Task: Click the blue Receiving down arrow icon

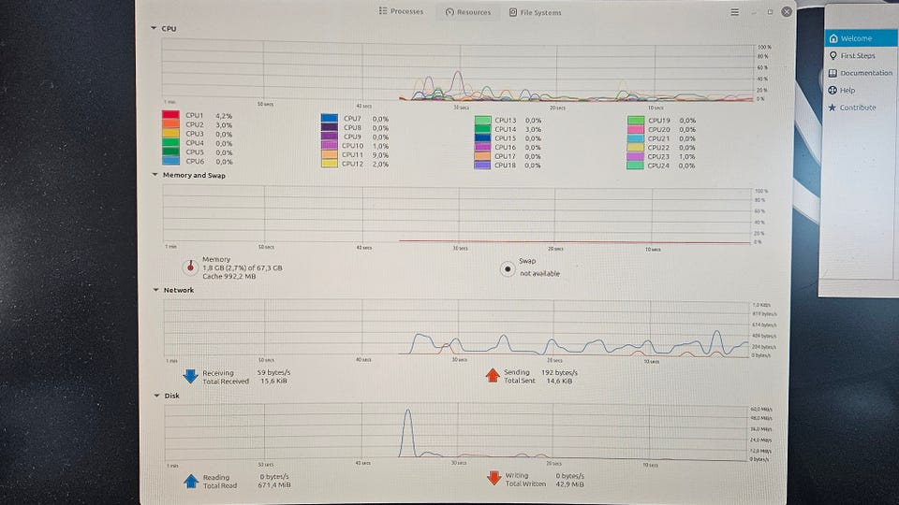Action: [x=190, y=376]
